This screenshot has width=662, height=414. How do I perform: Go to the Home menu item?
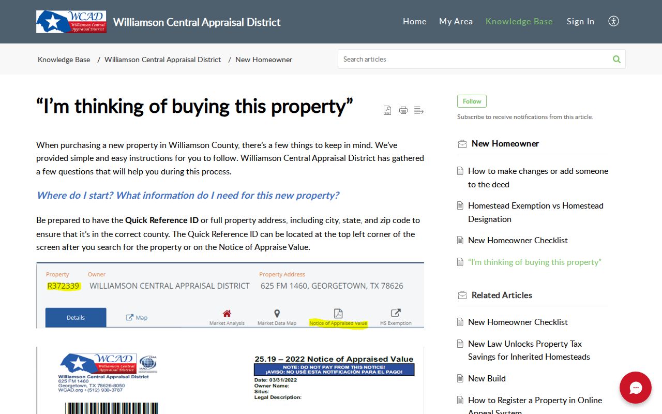tap(415, 21)
